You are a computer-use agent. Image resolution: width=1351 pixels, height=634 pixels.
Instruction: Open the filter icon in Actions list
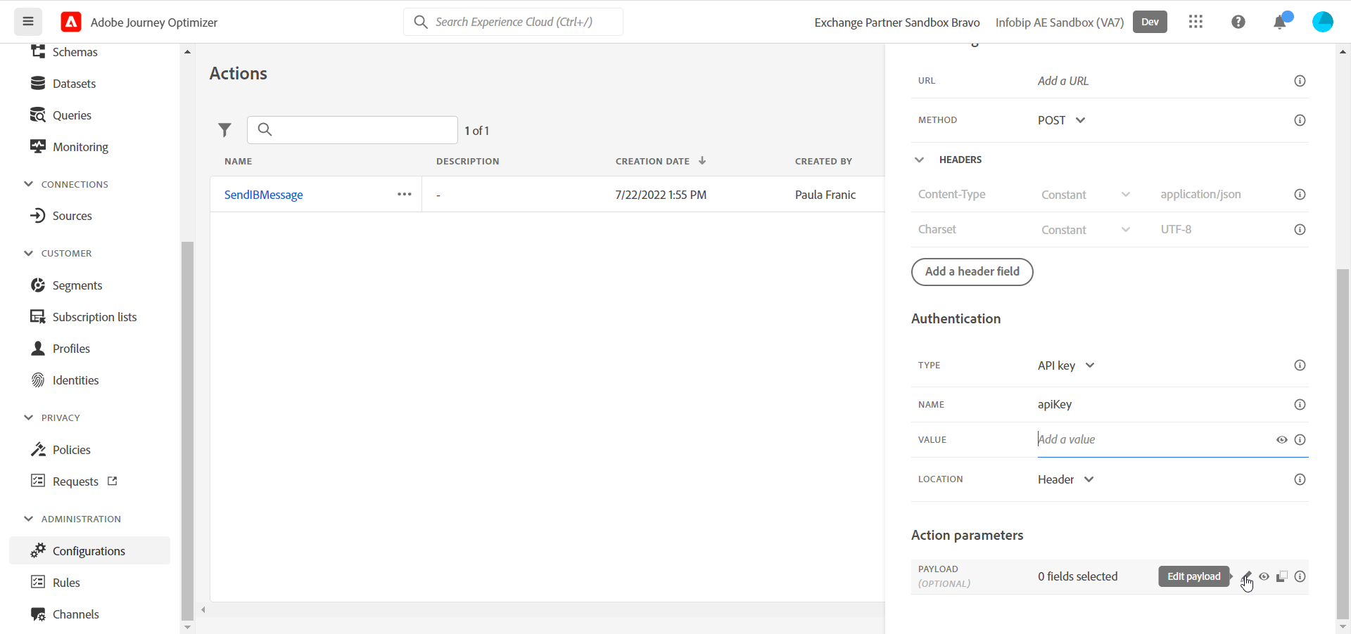(224, 130)
